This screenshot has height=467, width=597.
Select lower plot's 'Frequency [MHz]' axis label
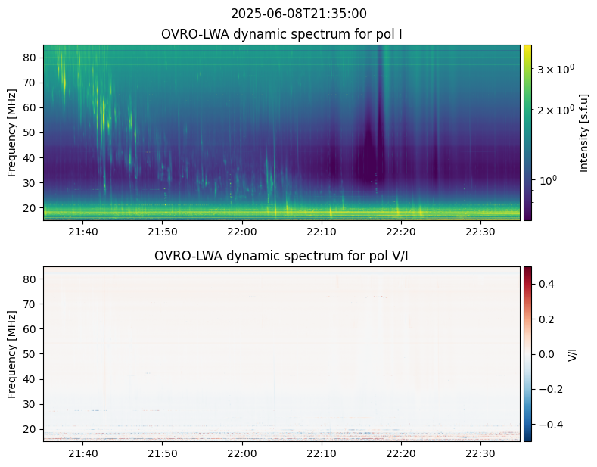pos(12,353)
